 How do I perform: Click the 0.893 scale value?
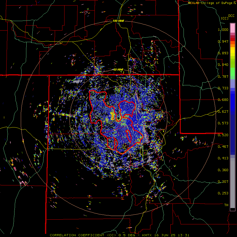pyautogui.click(x=223, y=53)
